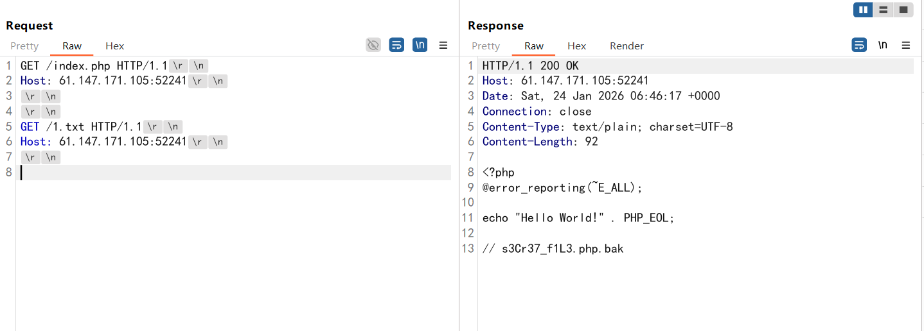Open the Hex tab in Request panel
This screenshot has height=331, width=924.
point(115,46)
